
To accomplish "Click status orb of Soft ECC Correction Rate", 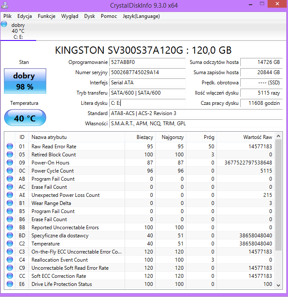I will 10,276.
